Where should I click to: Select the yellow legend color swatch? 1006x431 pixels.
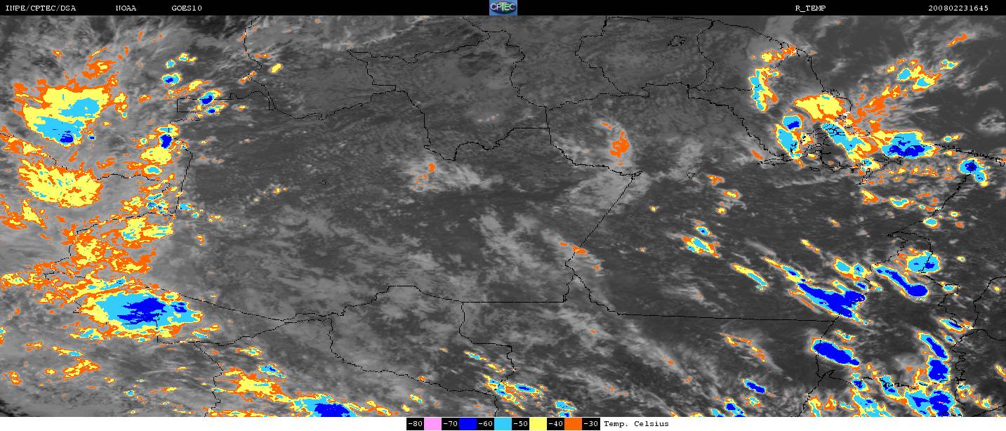point(538,424)
